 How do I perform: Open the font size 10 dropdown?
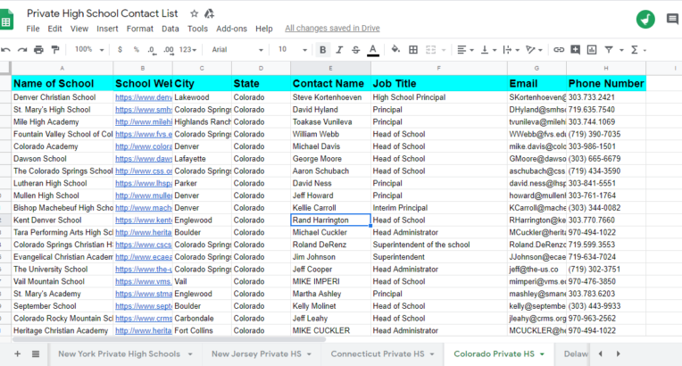292,50
